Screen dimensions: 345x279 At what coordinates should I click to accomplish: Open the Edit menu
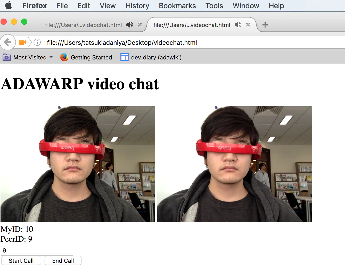(x=84, y=6)
